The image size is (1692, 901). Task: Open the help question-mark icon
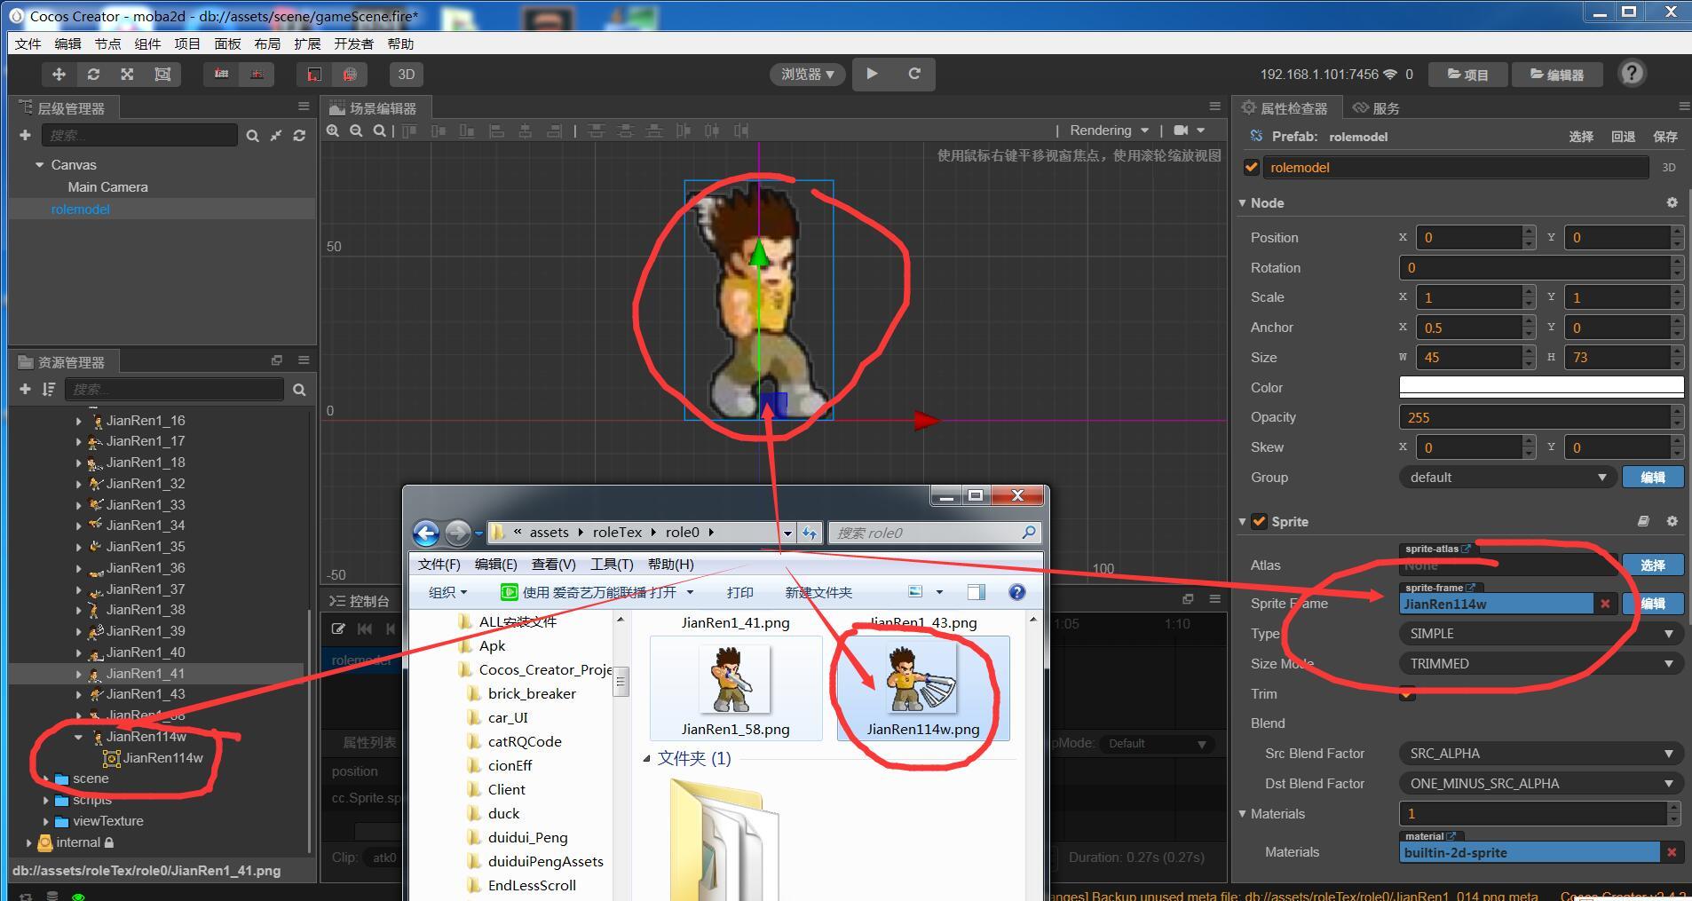click(1632, 74)
